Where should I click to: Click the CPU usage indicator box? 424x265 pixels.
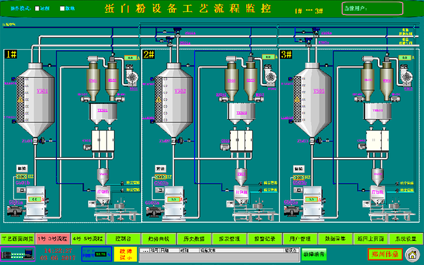(x=97, y=254)
